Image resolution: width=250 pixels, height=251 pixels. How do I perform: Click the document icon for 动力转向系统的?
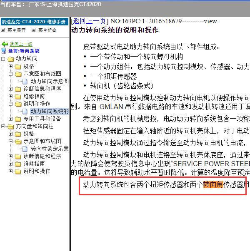(x=25, y=111)
